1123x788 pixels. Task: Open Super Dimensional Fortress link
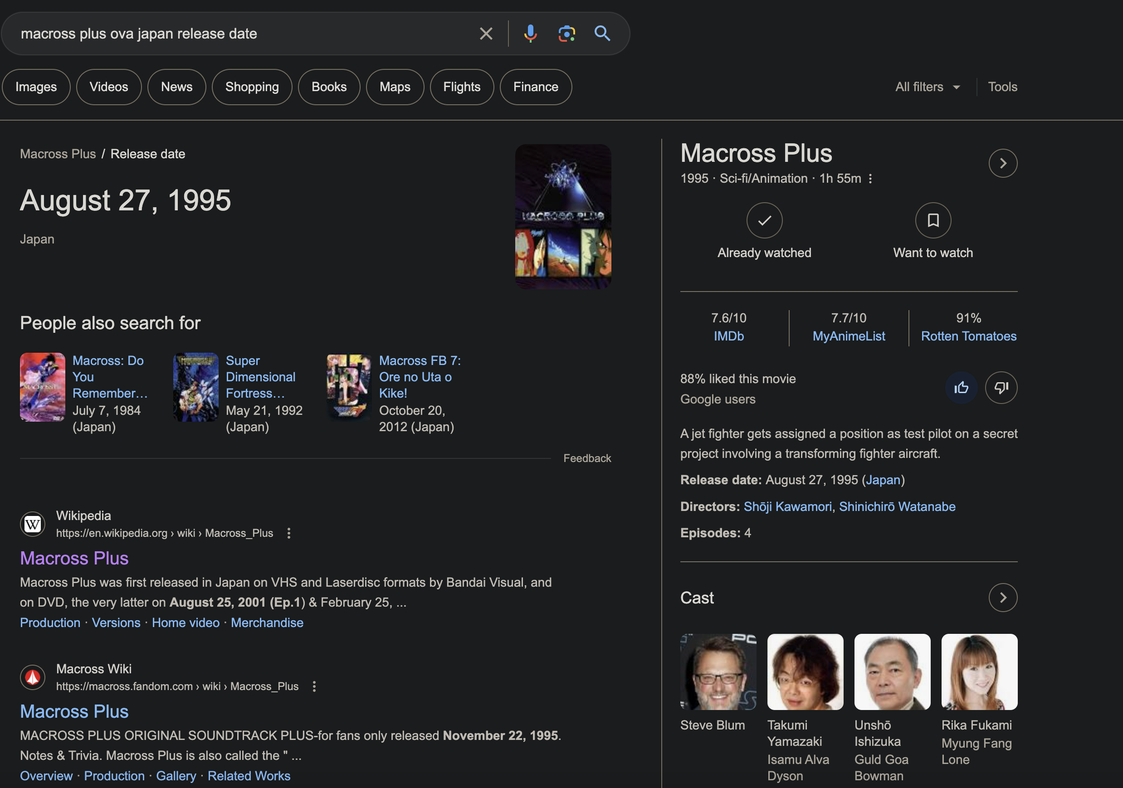click(260, 377)
